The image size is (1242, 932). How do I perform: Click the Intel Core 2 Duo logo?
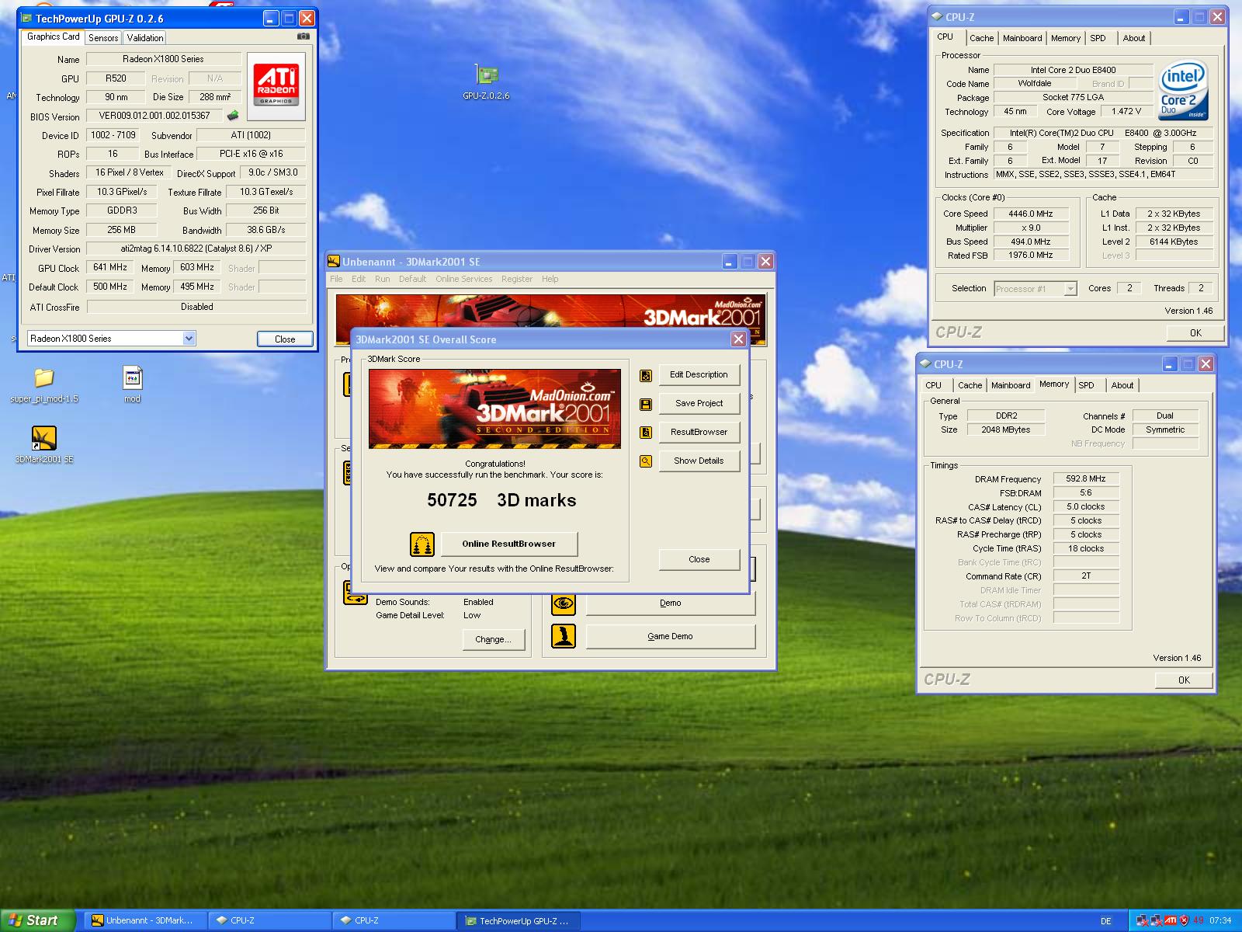coord(1183,91)
